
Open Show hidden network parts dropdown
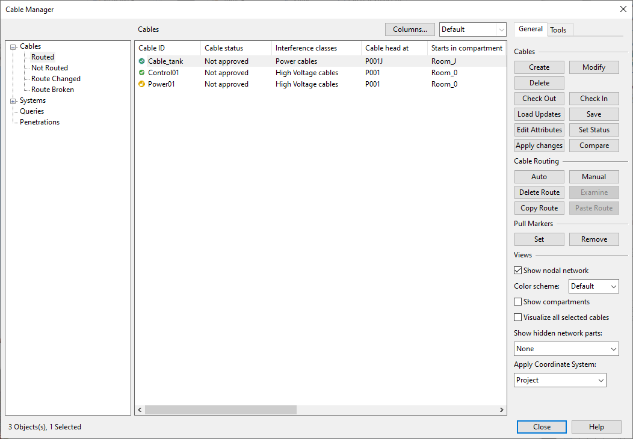point(566,349)
